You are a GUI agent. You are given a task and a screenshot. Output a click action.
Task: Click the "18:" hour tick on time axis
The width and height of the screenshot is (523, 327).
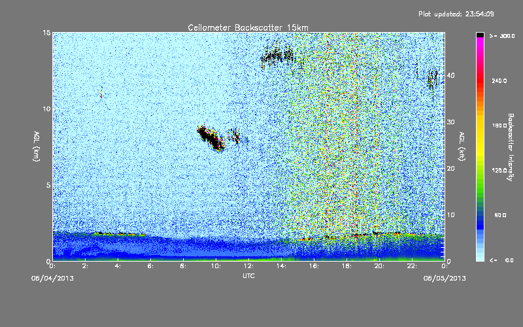(x=346, y=266)
